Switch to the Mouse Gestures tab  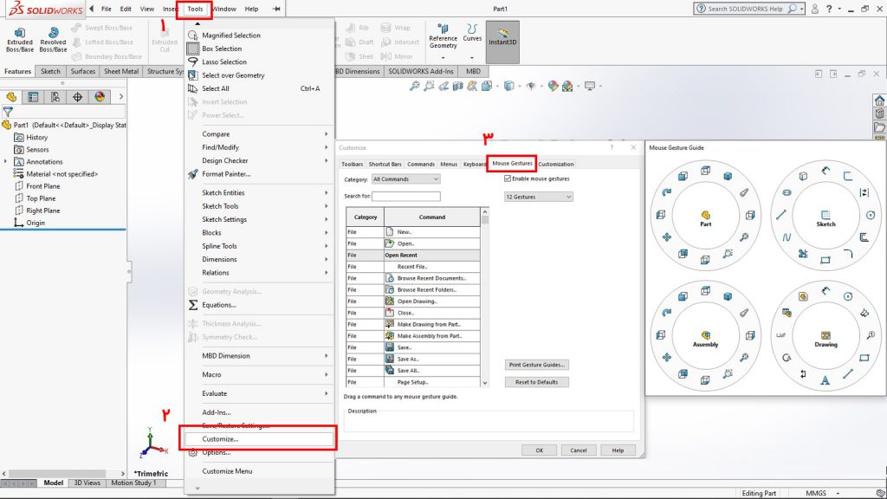click(x=512, y=164)
